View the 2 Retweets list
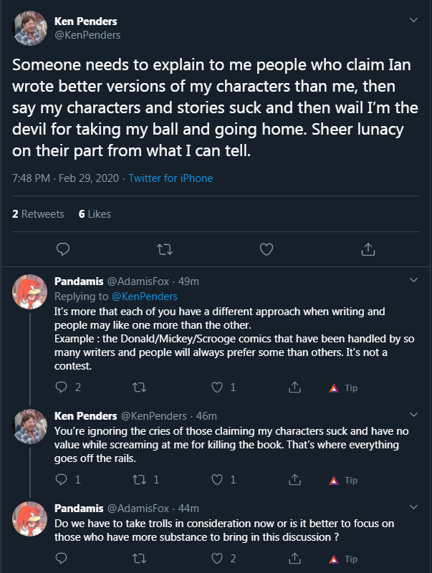Image resolution: width=432 pixels, height=573 pixels. click(38, 213)
